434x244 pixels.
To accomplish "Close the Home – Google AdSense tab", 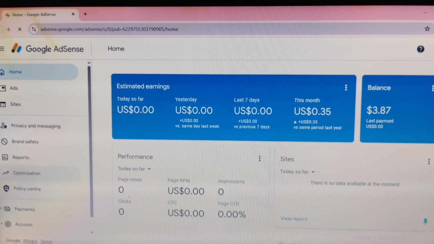I will coord(73,14).
